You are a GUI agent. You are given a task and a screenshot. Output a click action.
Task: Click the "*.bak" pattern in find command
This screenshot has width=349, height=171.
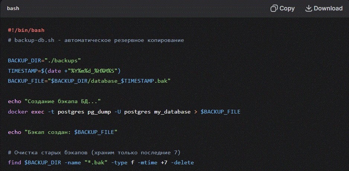click(x=96, y=162)
